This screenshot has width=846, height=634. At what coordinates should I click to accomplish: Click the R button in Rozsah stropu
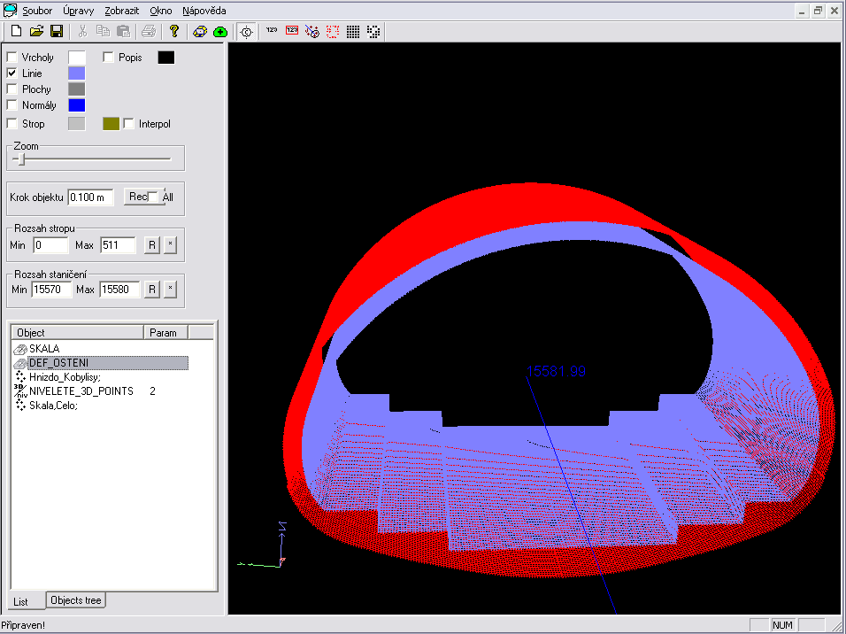click(151, 244)
